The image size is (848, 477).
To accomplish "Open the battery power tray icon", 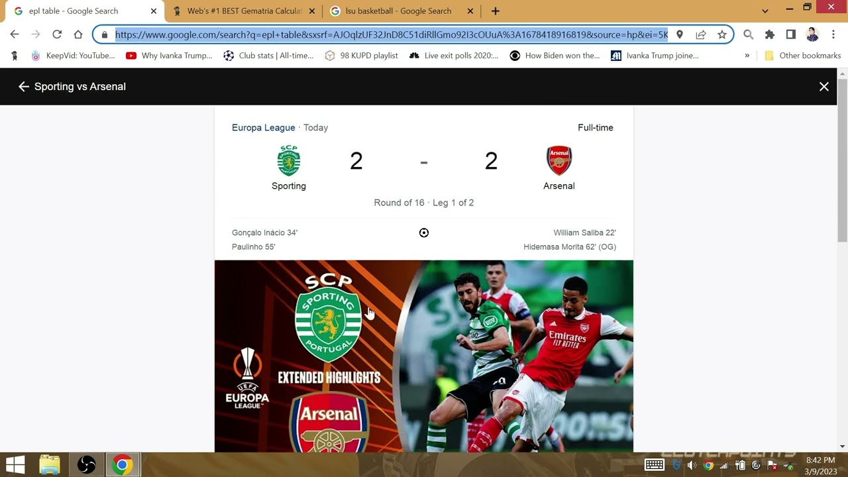I will click(740, 466).
